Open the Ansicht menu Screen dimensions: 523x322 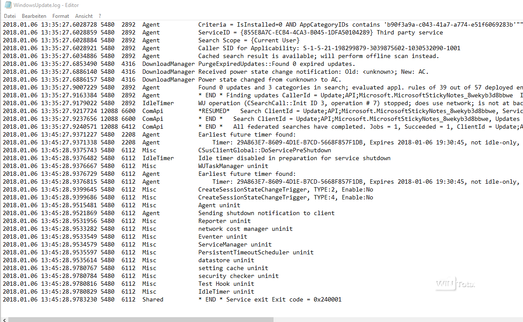84,16
